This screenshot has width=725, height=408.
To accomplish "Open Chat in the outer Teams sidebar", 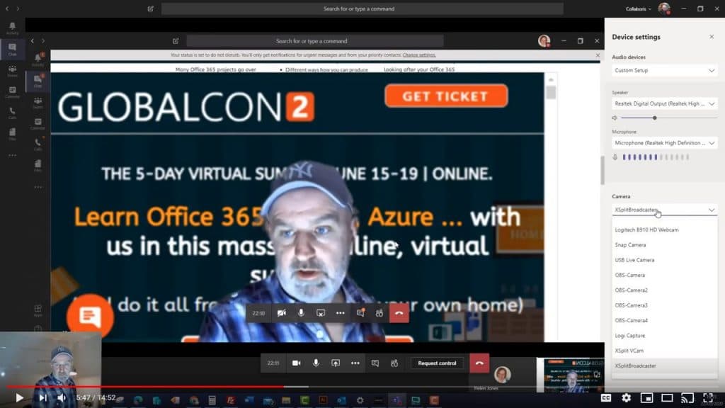I will point(13,49).
